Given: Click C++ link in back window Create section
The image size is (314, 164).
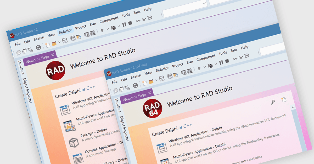Looking at the screenshot, I should (x=91, y=89).
